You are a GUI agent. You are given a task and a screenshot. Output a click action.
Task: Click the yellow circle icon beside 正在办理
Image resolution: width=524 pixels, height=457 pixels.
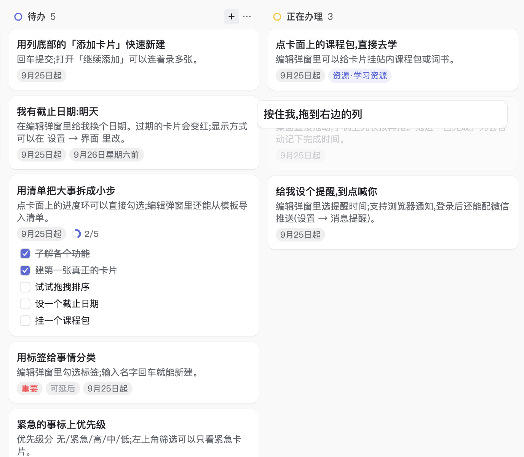point(277,17)
